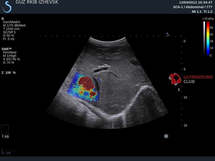Screen dimensions: 215x161
Task: Click the G 50 % gain value
Action: click(x=9, y=36)
